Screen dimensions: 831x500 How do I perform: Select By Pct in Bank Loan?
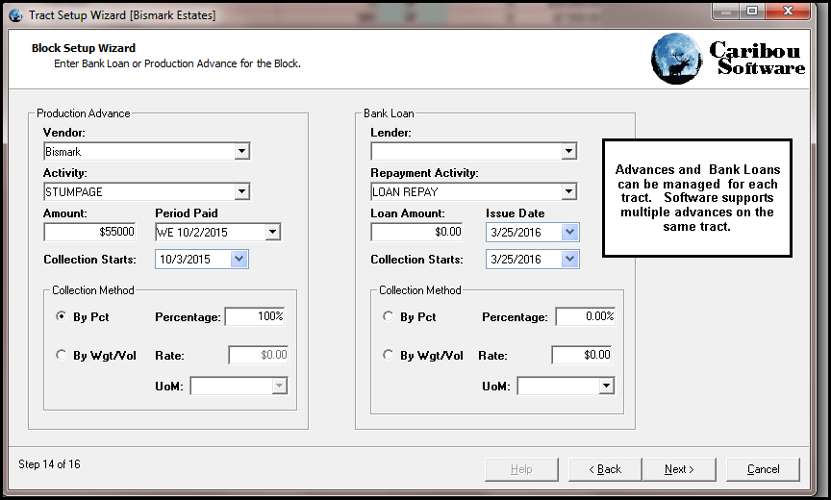click(389, 316)
